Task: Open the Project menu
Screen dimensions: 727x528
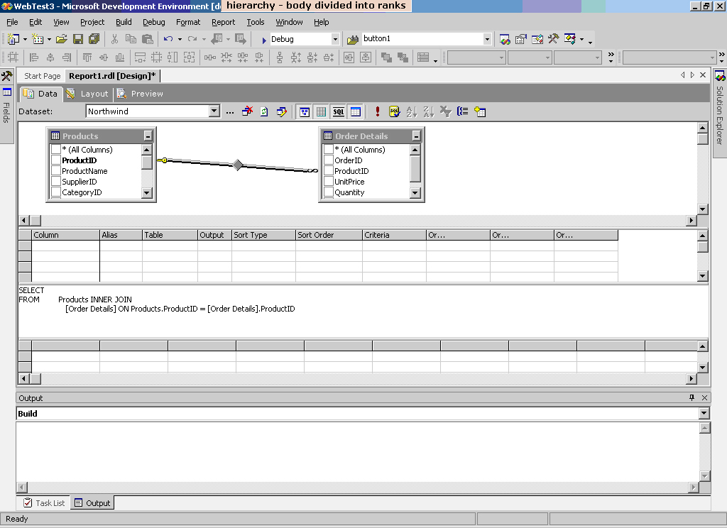Action: (x=92, y=22)
